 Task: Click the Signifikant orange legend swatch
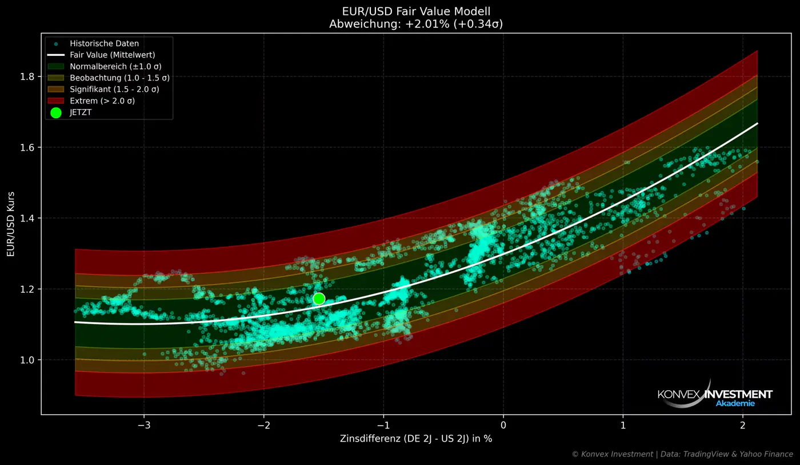[x=56, y=90]
